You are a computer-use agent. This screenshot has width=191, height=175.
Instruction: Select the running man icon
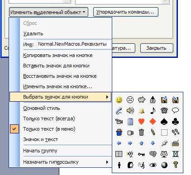click(x=142, y=165)
